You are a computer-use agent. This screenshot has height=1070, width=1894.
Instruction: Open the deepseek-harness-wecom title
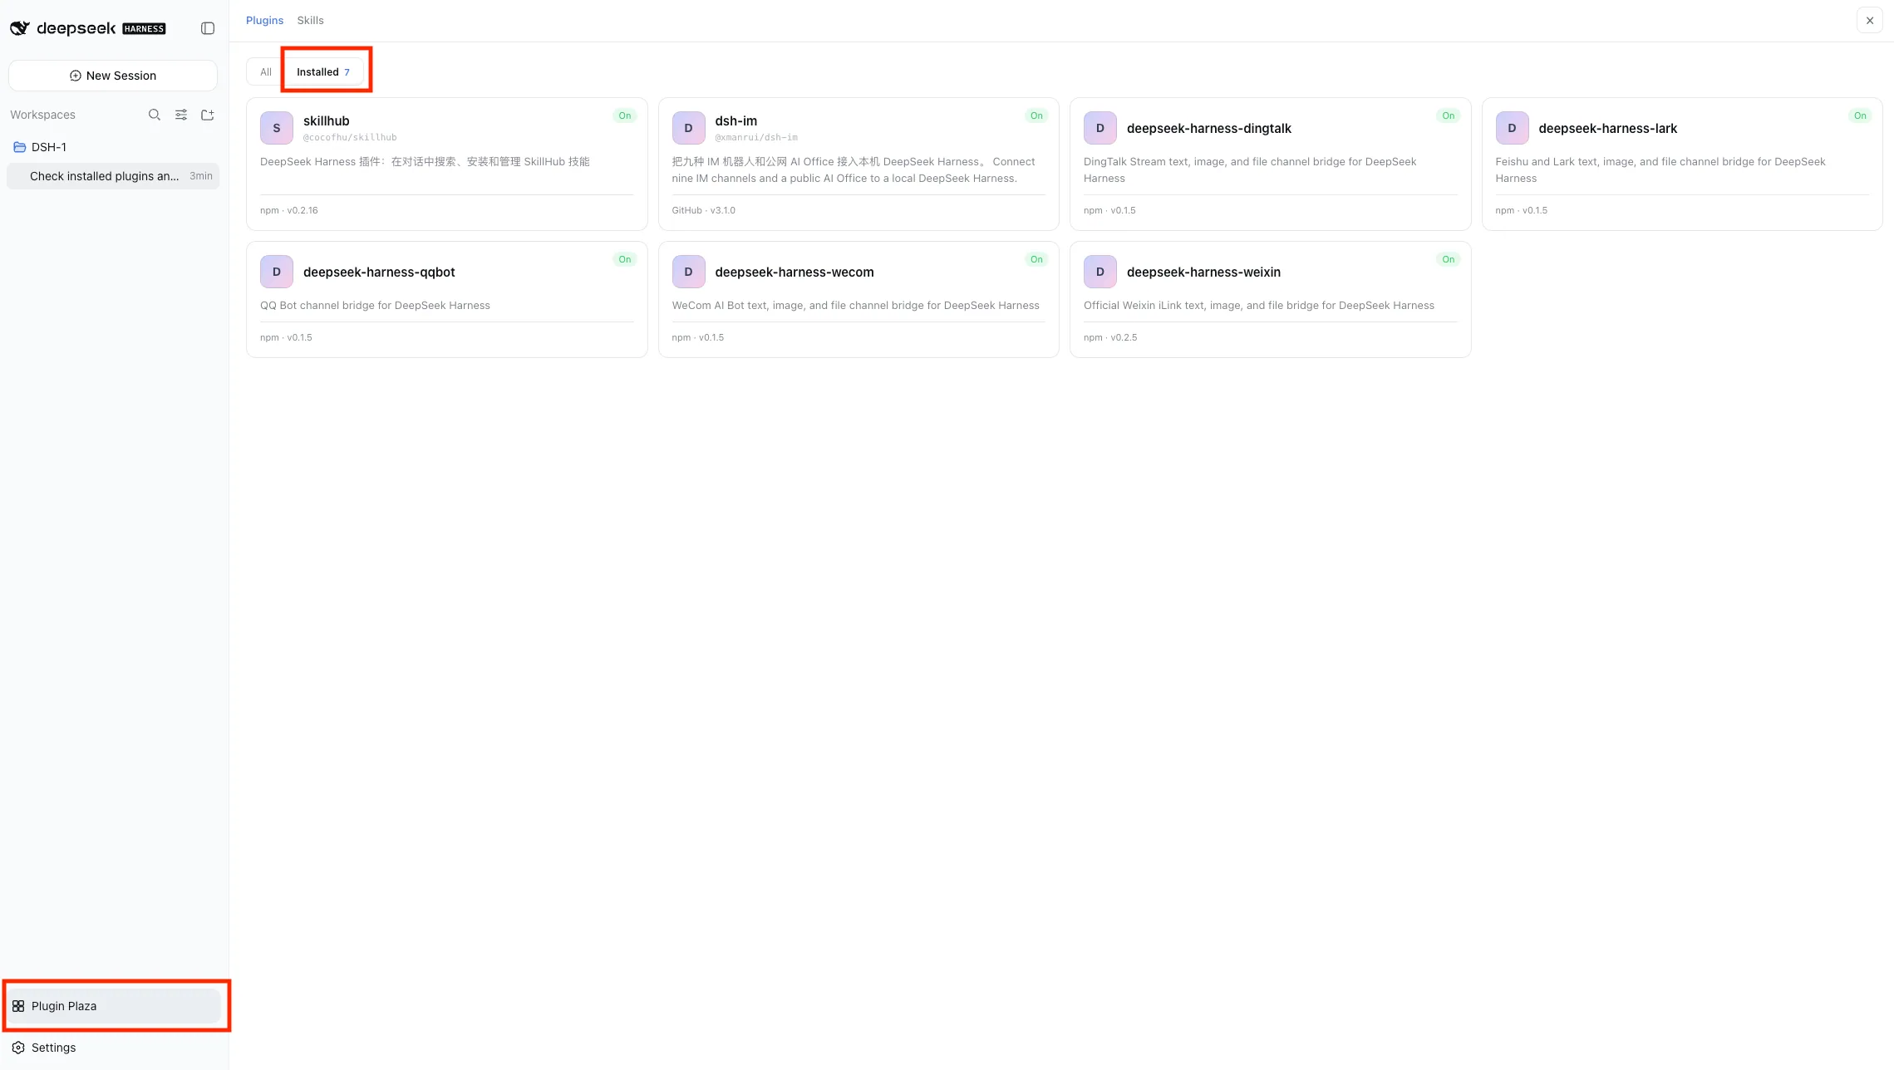[x=794, y=272]
